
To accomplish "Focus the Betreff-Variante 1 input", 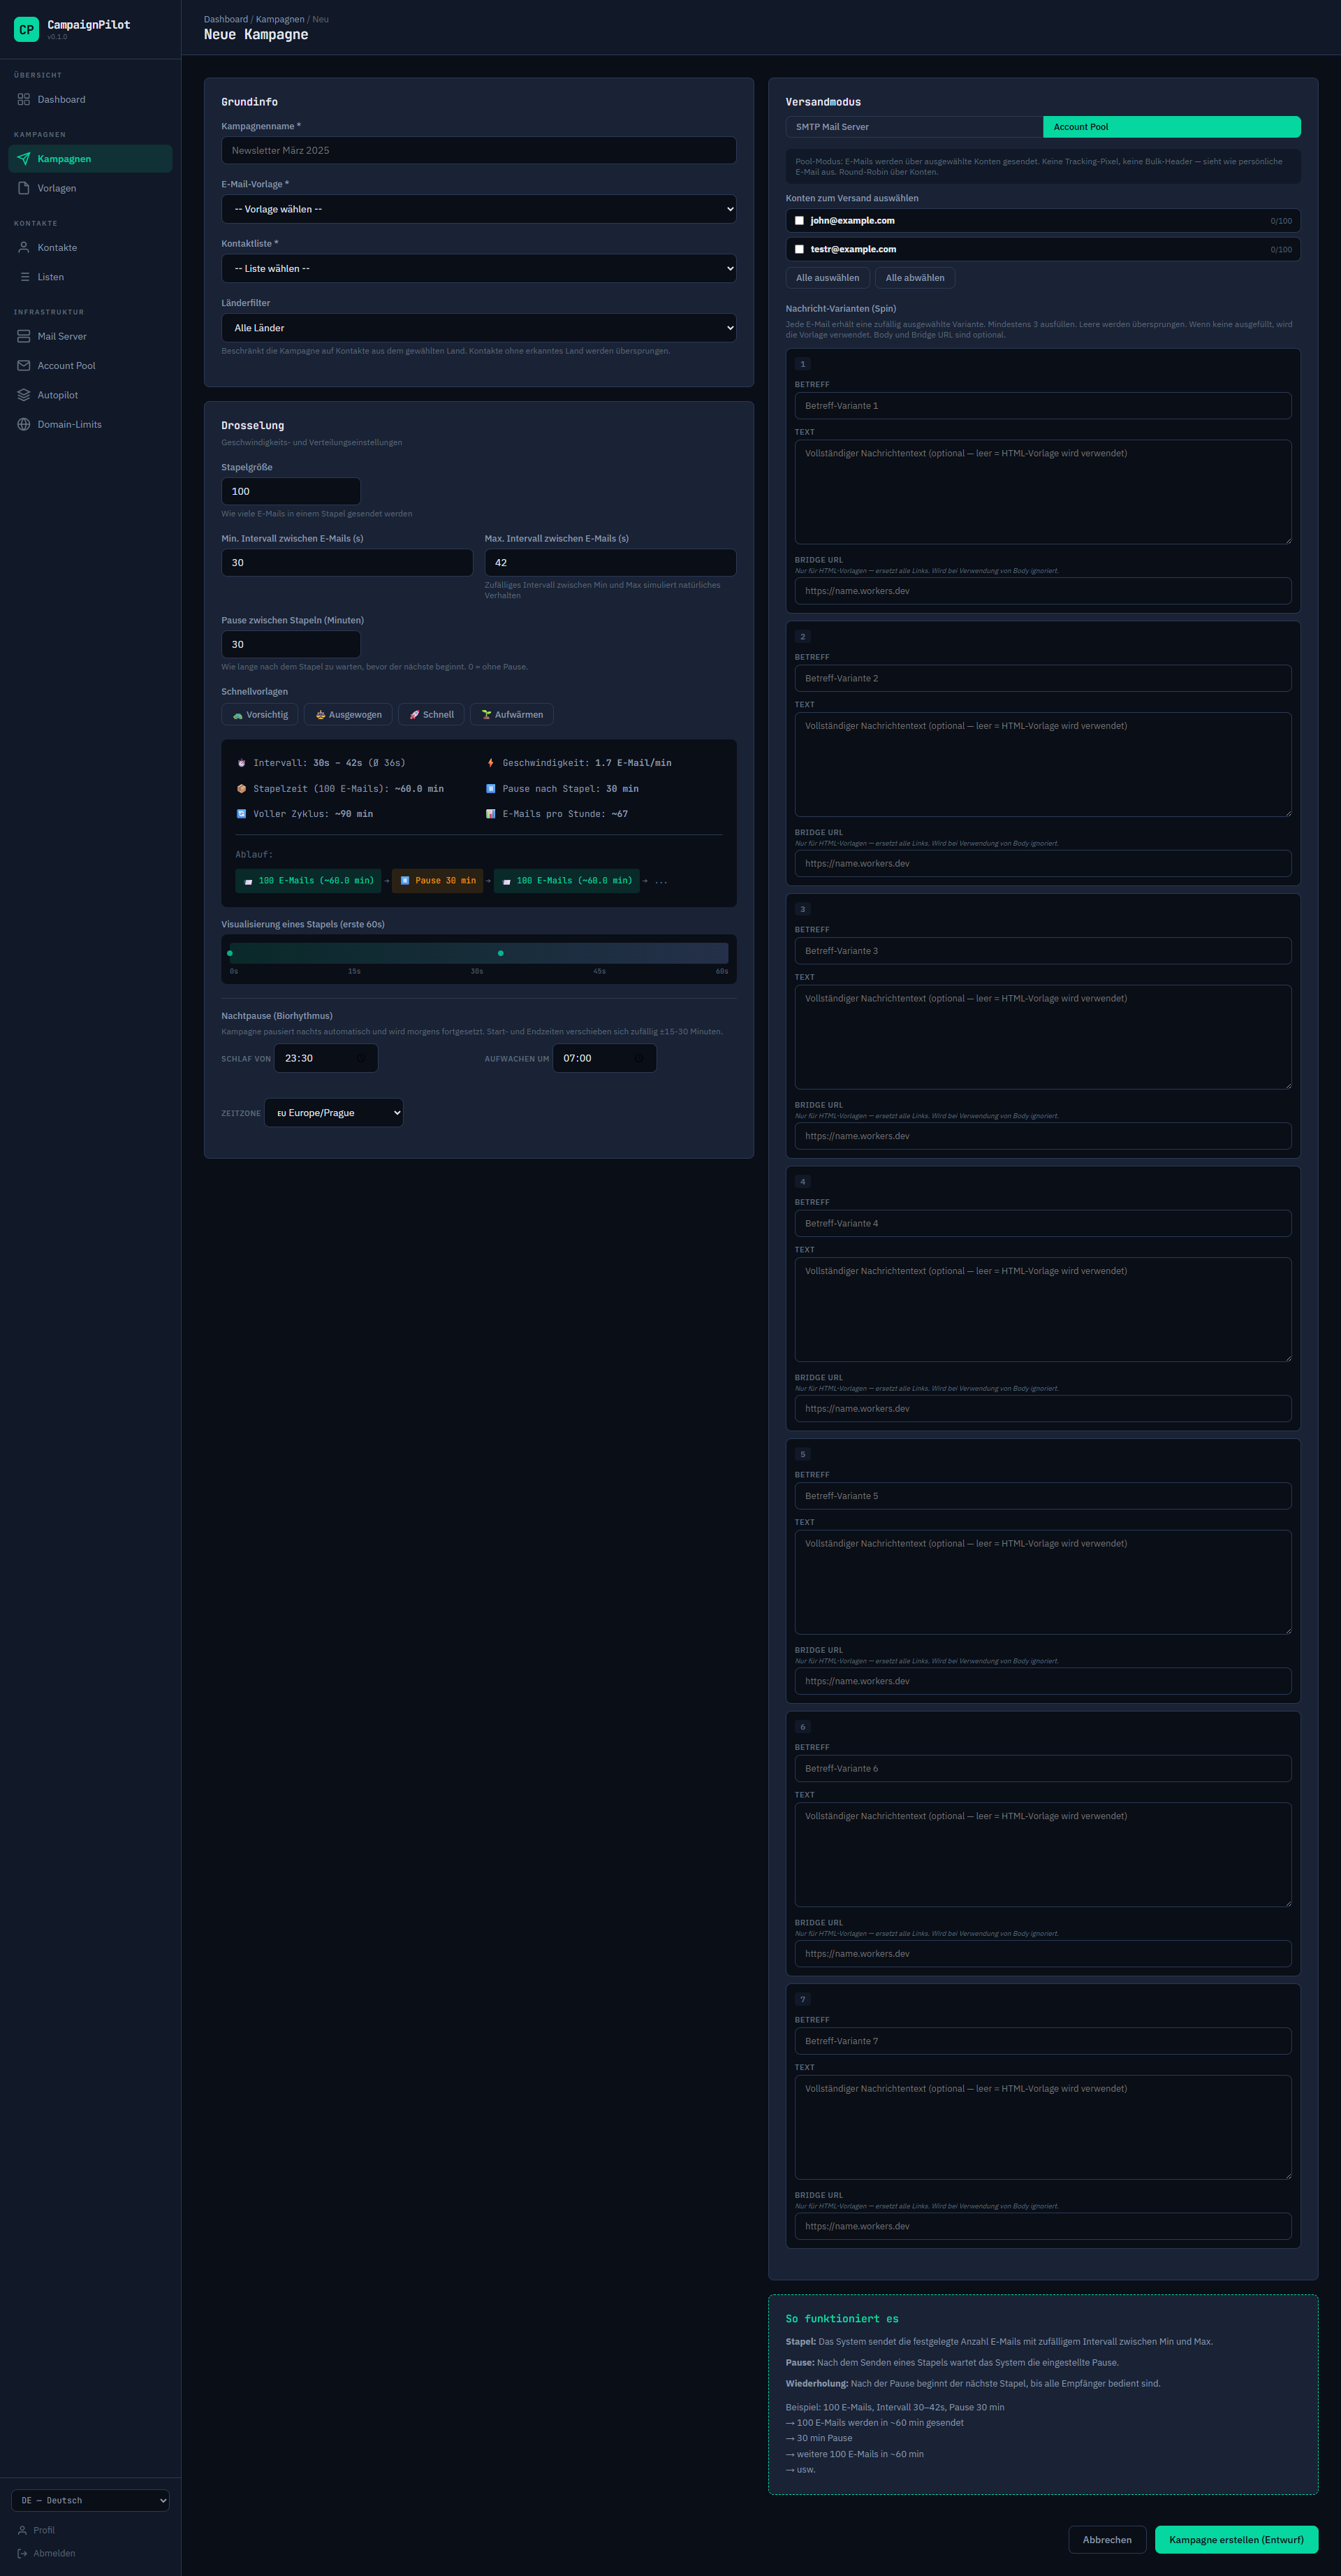I will point(1042,405).
